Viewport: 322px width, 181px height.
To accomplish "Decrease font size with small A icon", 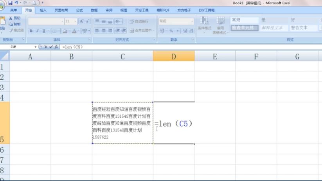I will [87, 21].
